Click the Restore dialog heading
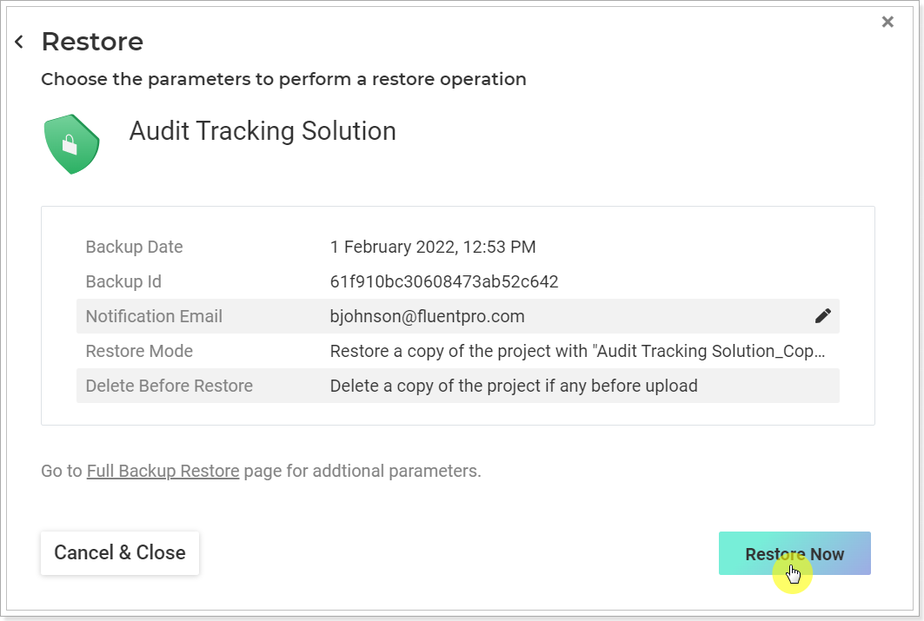Viewport: 924px width, 621px height. pos(92,42)
